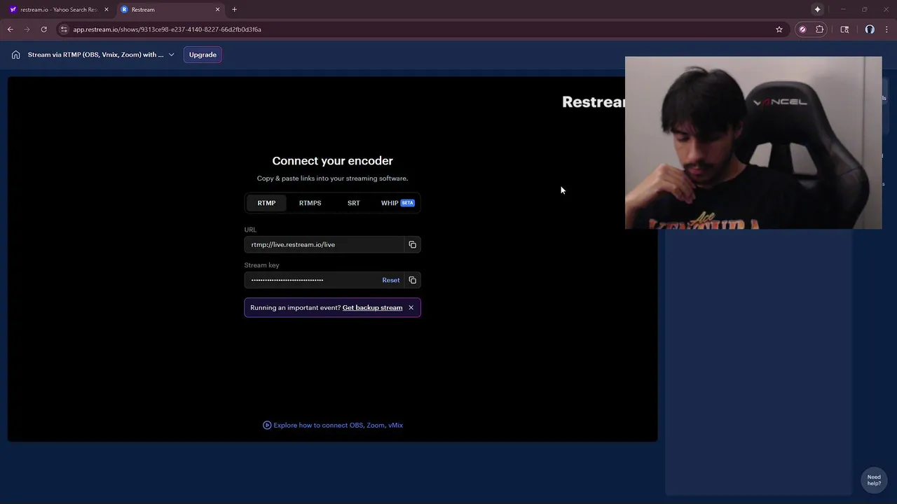
Task: Open the browser three-dot menu
Action: pos(887,29)
